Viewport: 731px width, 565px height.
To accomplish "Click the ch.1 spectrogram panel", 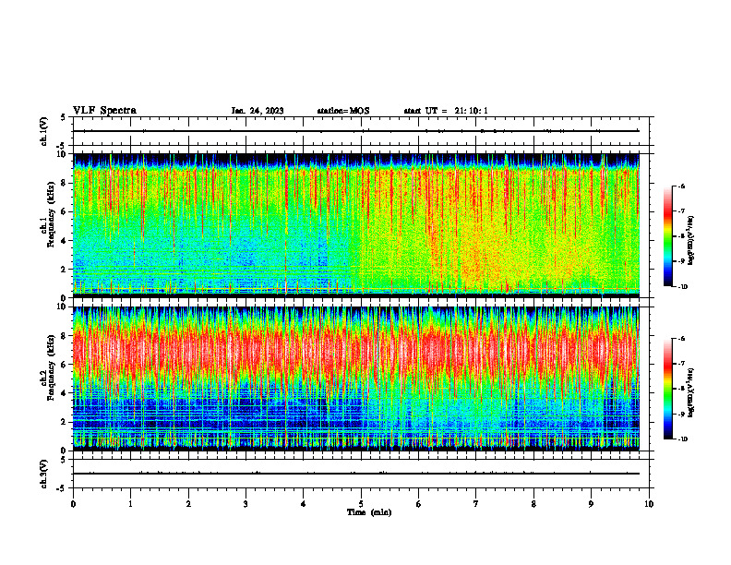I will coord(356,225).
